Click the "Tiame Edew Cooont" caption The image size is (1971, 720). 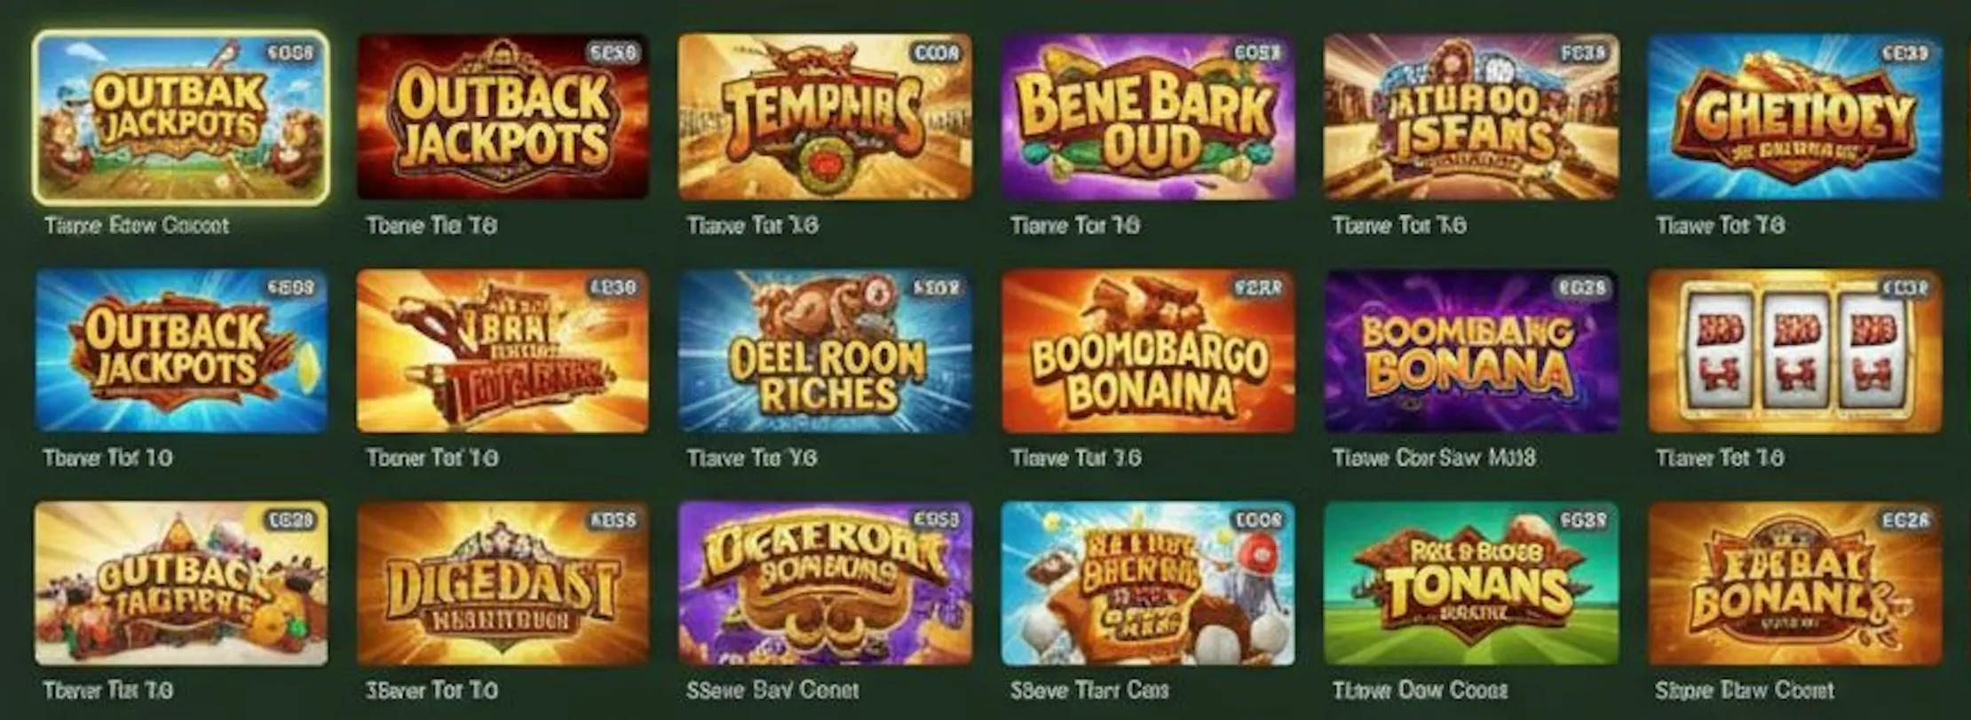137,225
